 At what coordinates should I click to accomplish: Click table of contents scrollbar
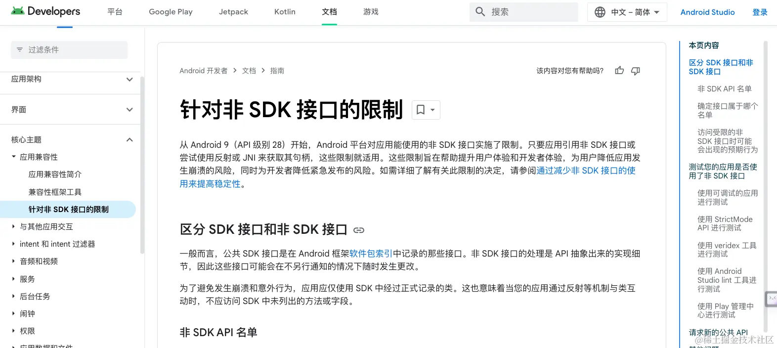pyautogui.click(x=766, y=185)
